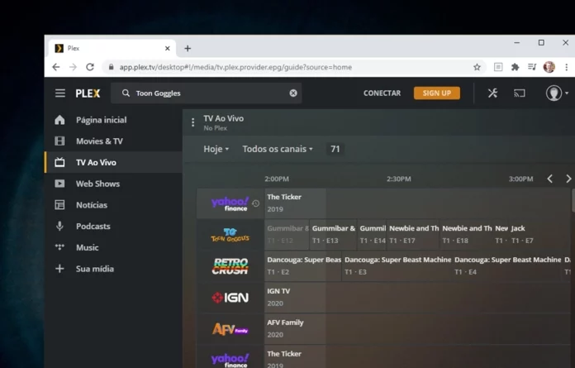The width and height of the screenshot is (575, 368).
Task: Open the Gummibar T1 · E14 program
Action: (x=373, y=235)
